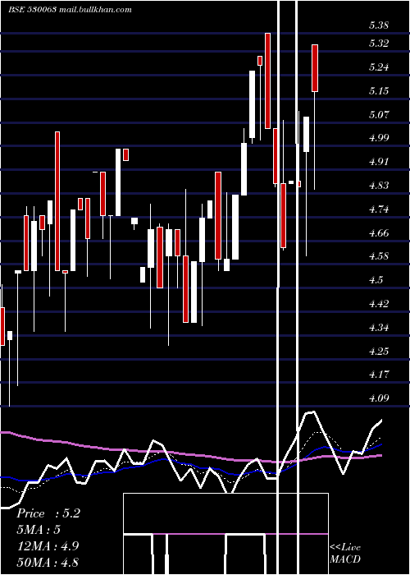Click the 4.25 price axis label
Screen dimensions: 410x575
[x=379, y=351]
